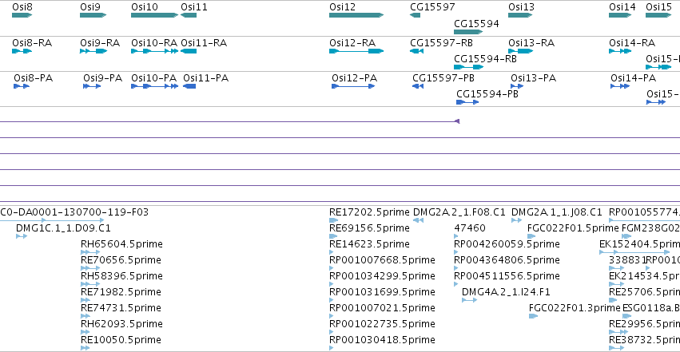Click the RE71982.5prime EST

85,300
